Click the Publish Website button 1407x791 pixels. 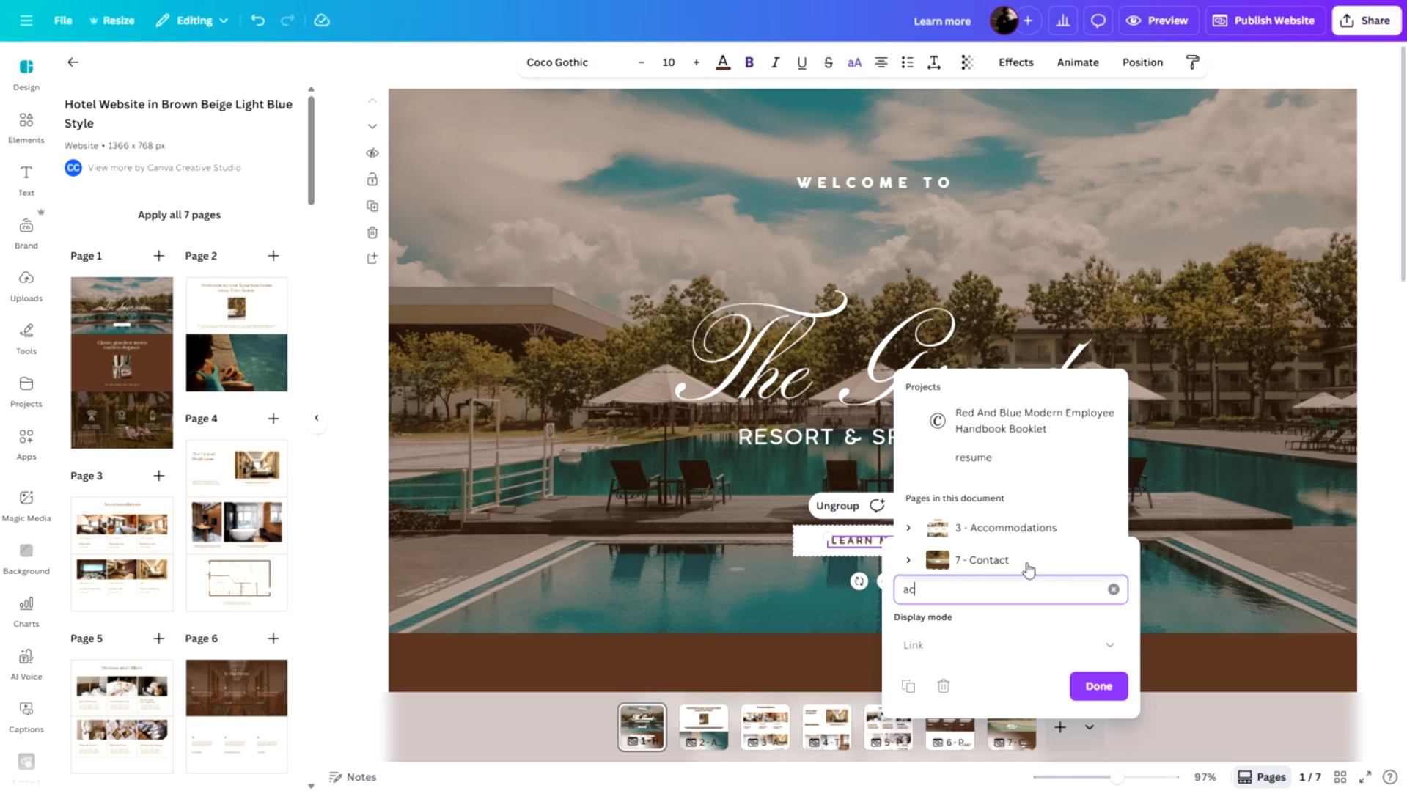point(1264,21)
